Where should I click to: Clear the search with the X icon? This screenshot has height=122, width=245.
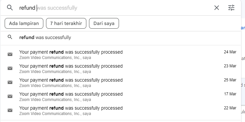(217, 8)
